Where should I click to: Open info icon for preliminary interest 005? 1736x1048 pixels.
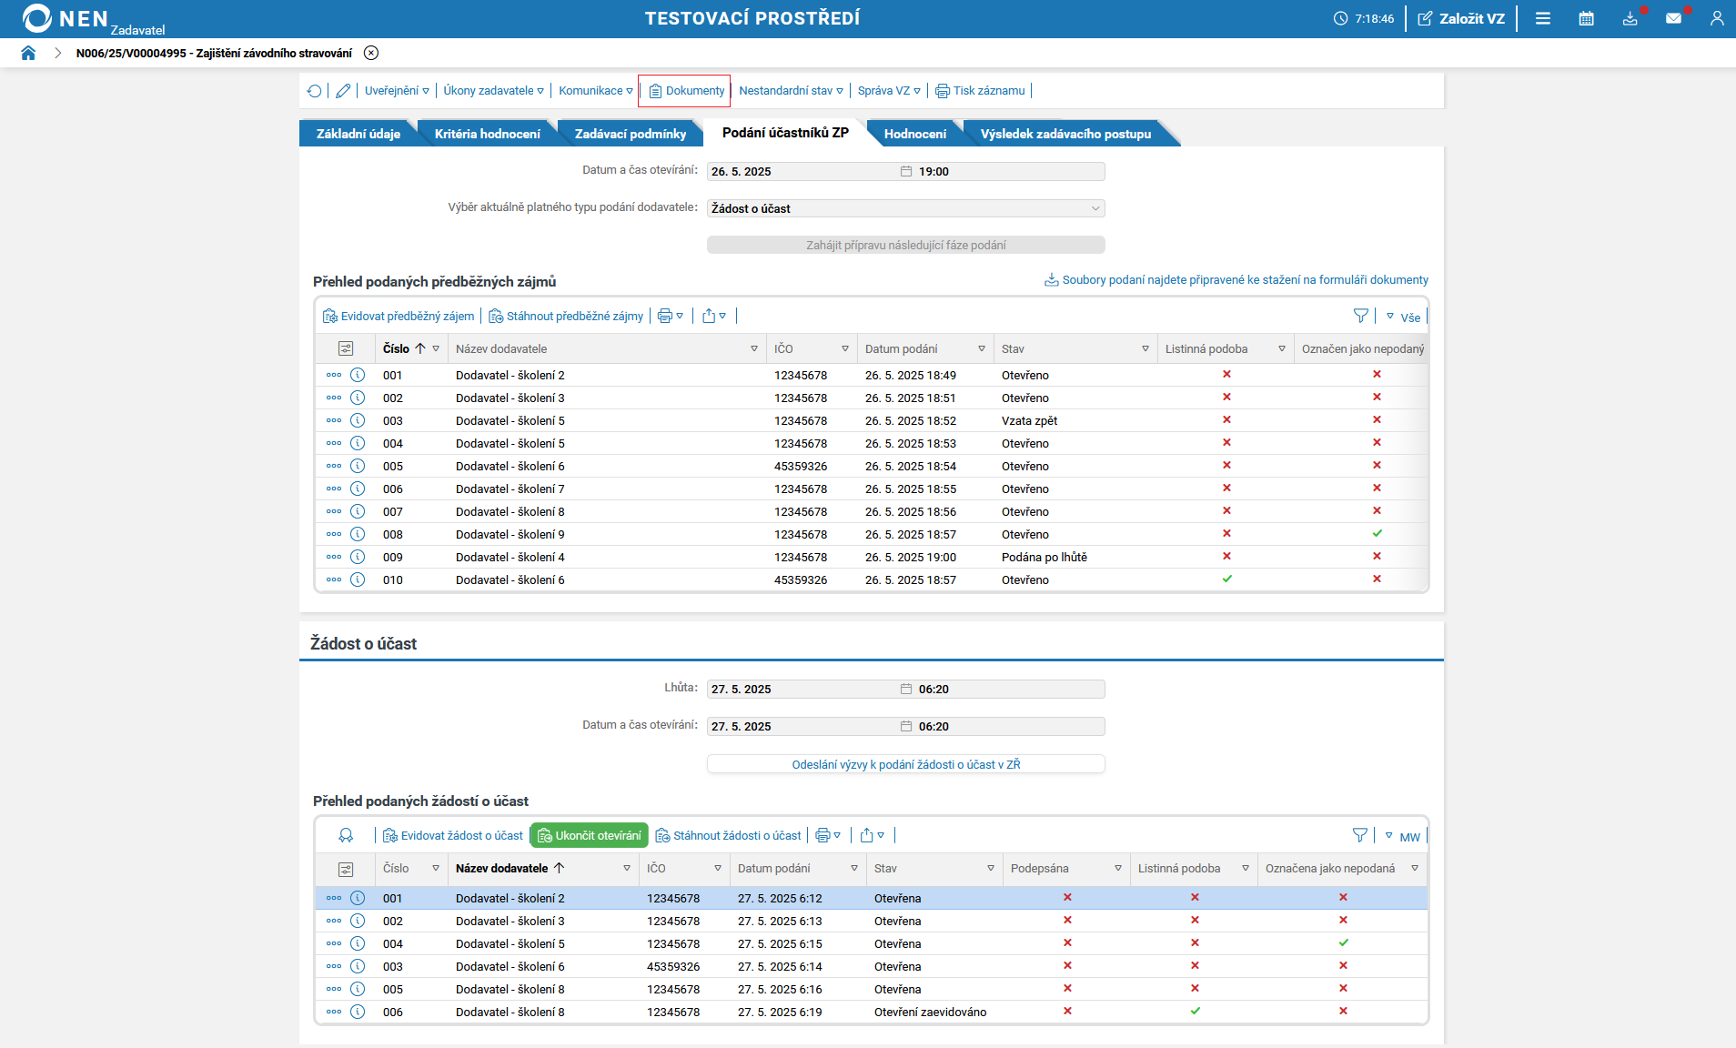pos(358,466)
